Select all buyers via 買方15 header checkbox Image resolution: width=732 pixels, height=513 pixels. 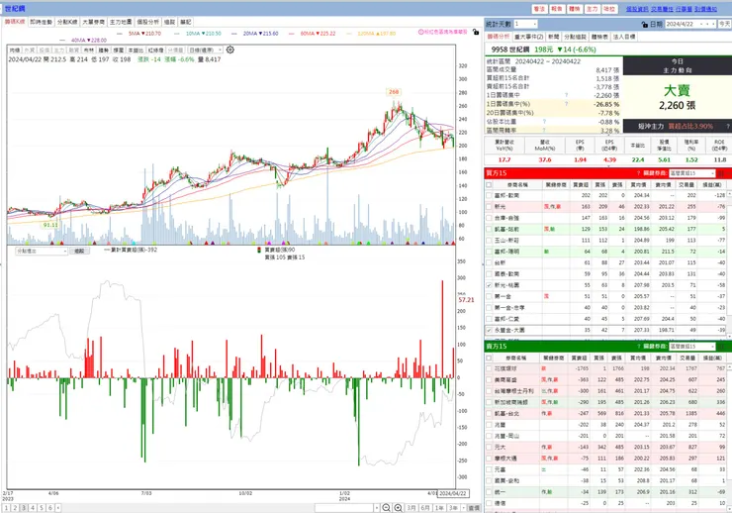[x=489, y=185]
